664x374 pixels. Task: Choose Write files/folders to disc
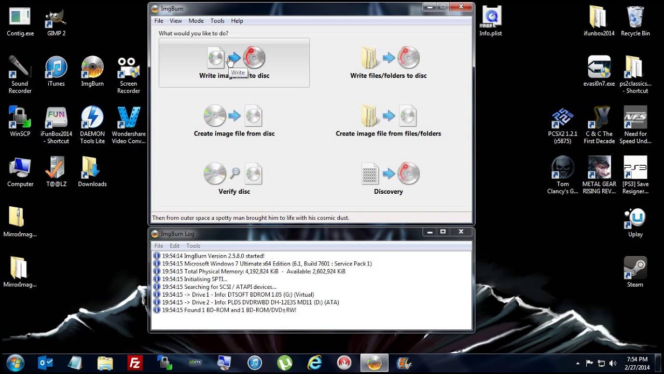pyautogui.click(x=388, y=63)
